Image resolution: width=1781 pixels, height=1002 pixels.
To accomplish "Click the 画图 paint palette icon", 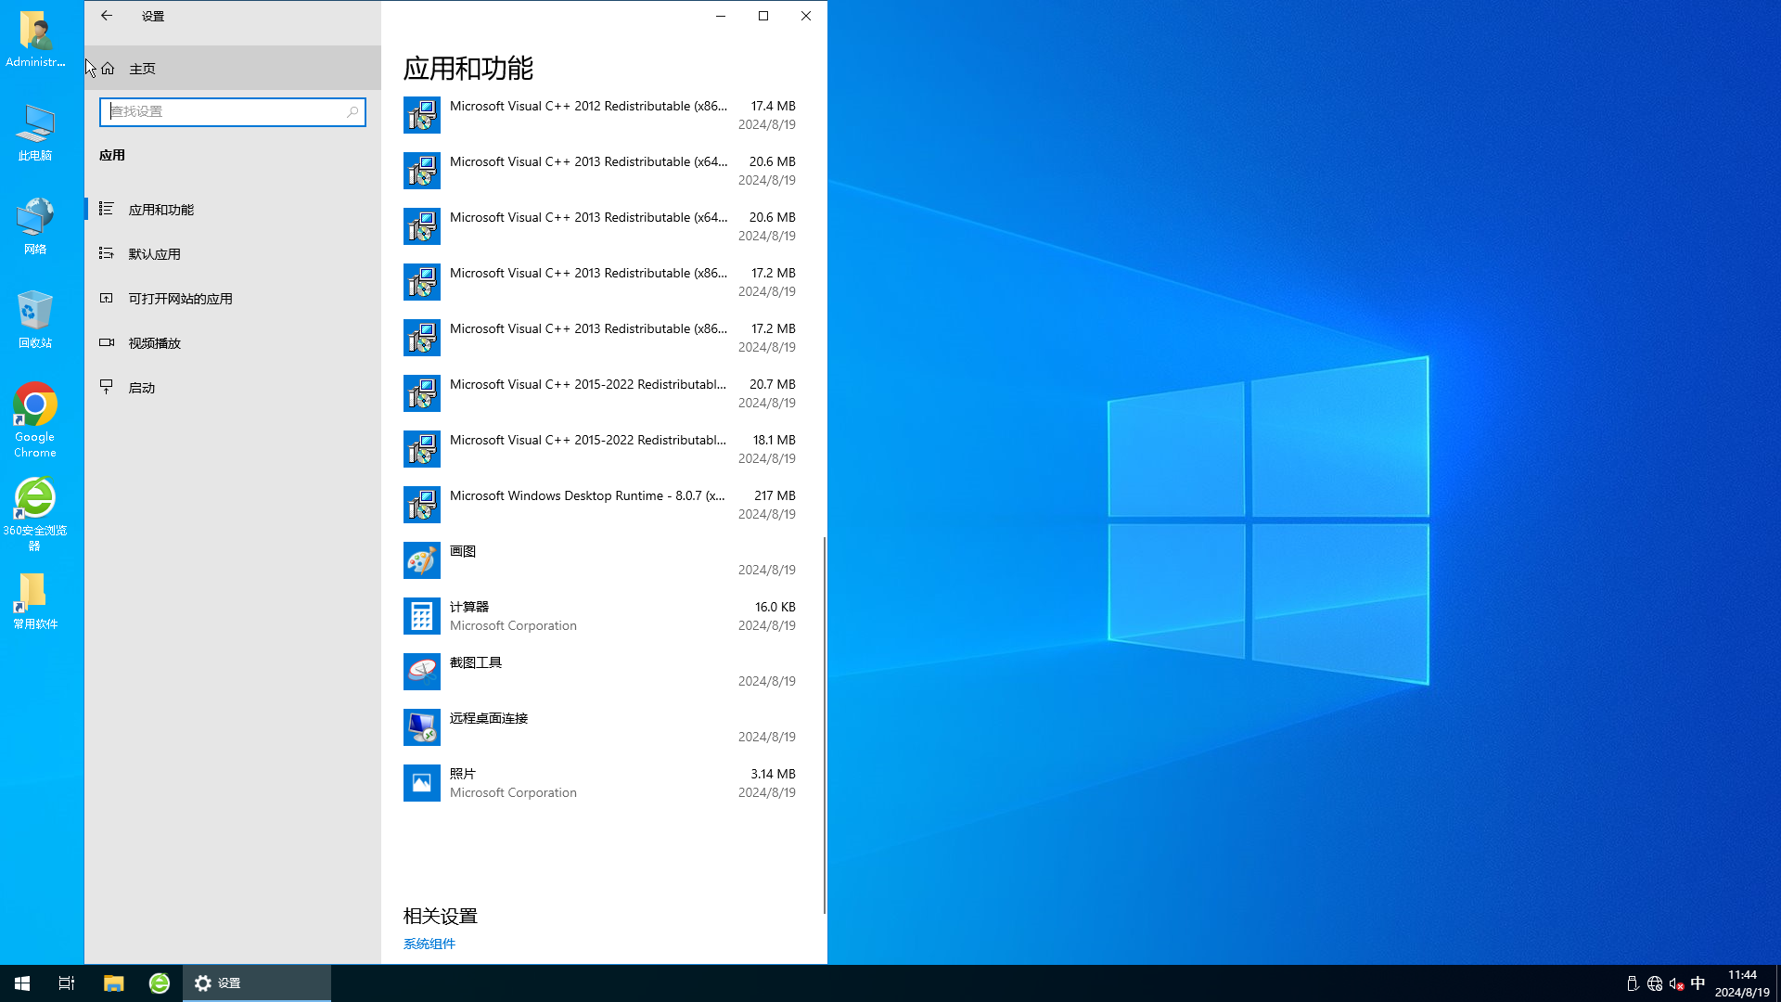I will pyautogui.click(x=422, y=560).
